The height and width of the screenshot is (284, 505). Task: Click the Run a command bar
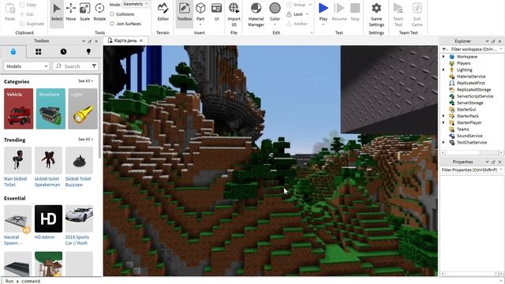[251, 281]
